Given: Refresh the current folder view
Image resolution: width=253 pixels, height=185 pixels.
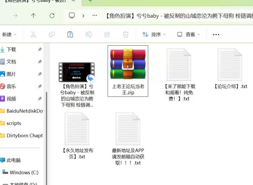Looking at the screenshot, I should pyautogui.click(x=52, y=16).
